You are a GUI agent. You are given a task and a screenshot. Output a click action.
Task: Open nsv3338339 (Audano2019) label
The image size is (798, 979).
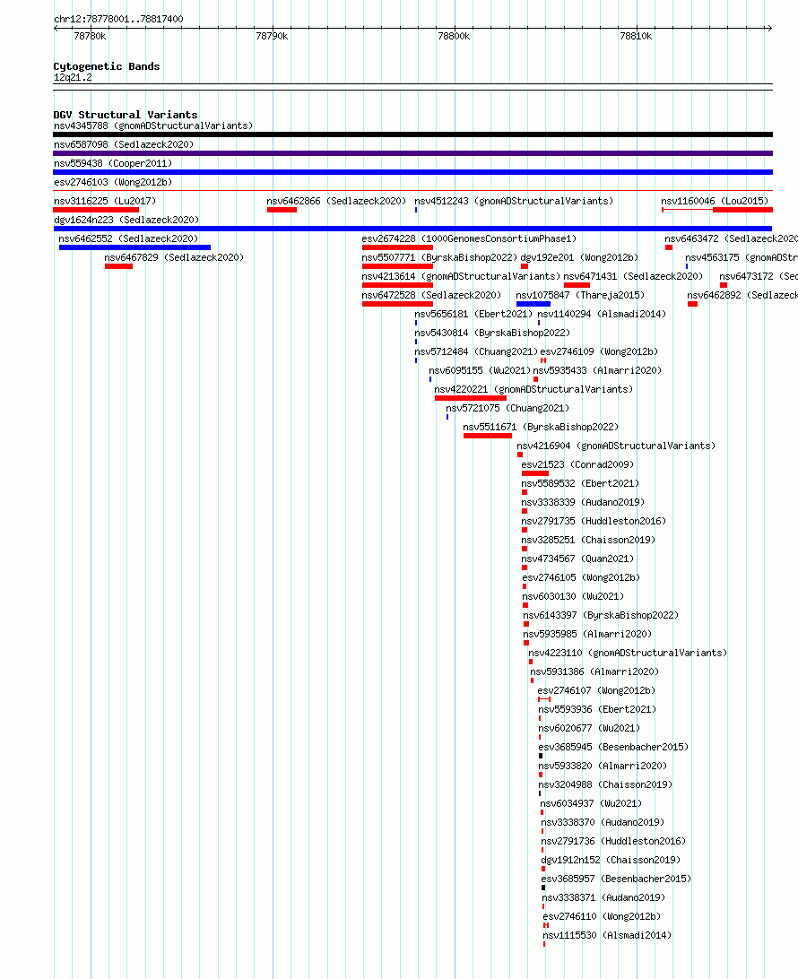click(583, 502)
